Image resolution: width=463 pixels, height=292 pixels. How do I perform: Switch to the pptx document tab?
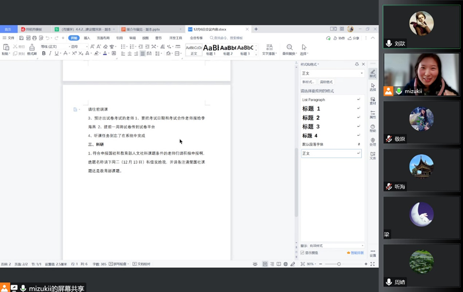(151, 29)
